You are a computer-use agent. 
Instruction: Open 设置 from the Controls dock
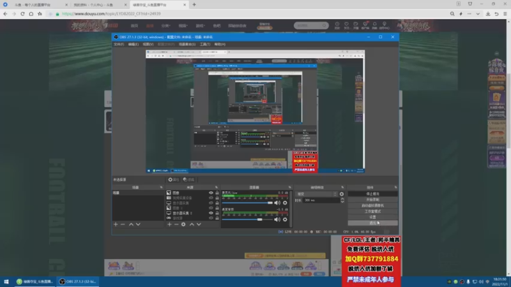(372, 217)
